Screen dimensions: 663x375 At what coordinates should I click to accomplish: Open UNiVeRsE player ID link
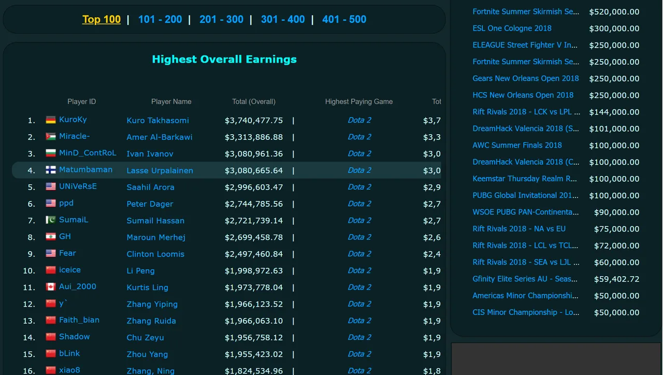[x=78, y=186]
